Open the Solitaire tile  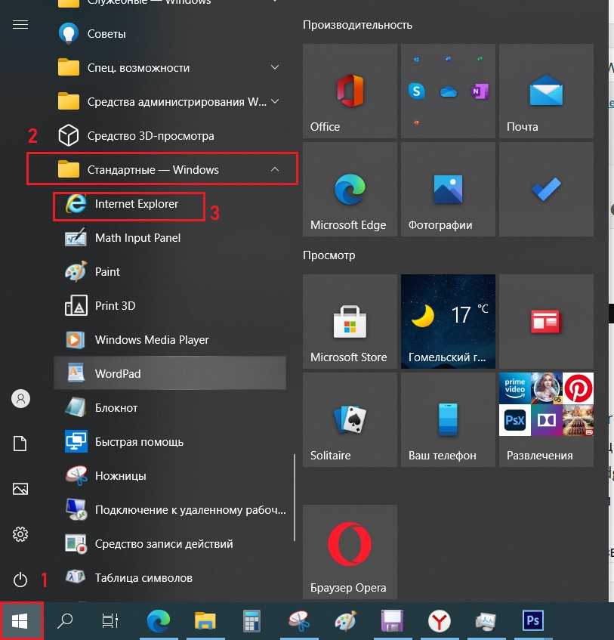(349, 419)
